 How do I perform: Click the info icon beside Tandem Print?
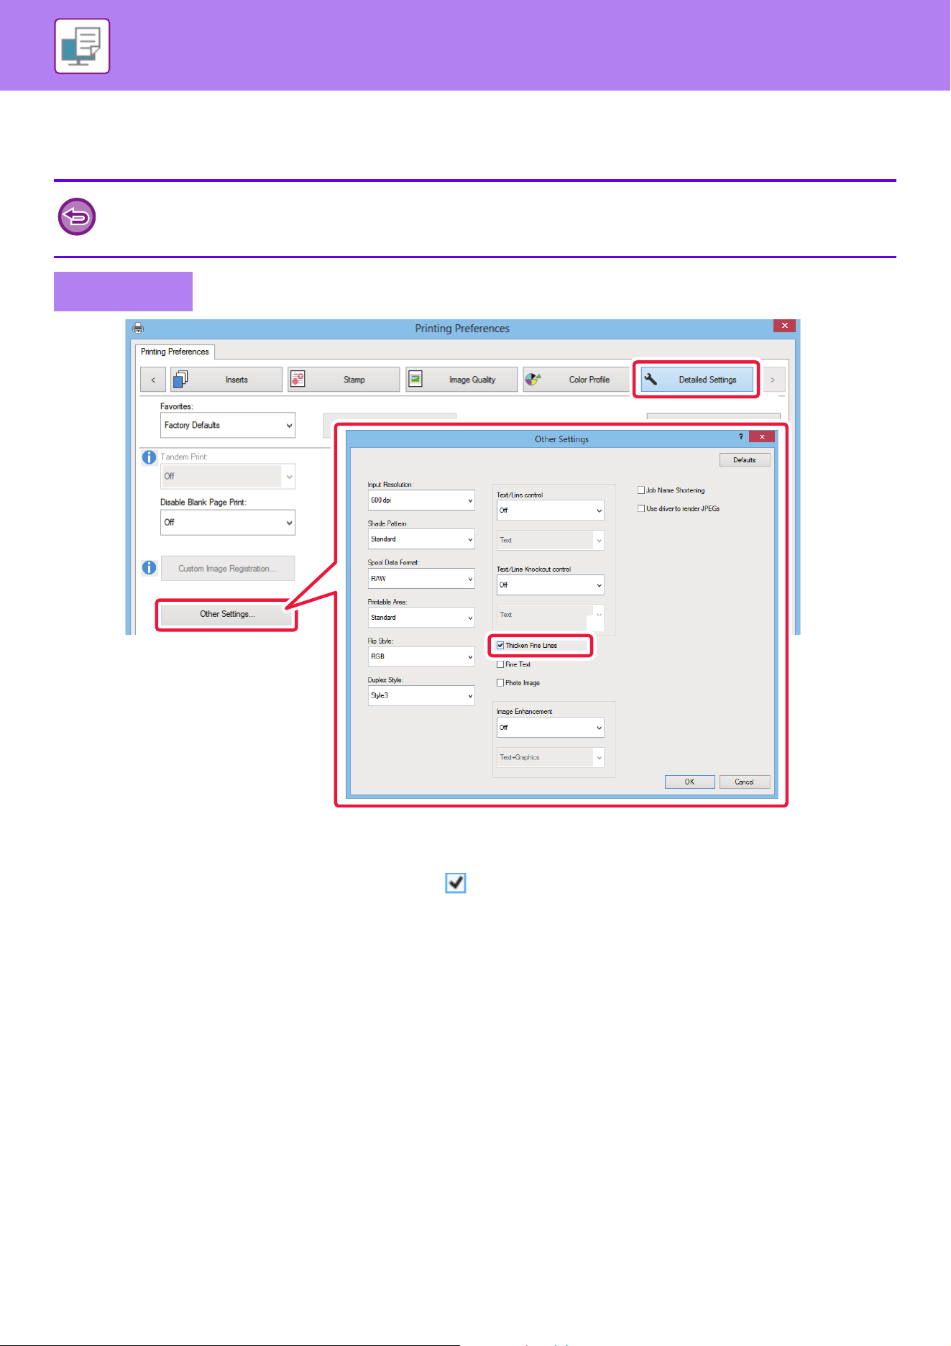pyautogui.click(x=149, y=457)
